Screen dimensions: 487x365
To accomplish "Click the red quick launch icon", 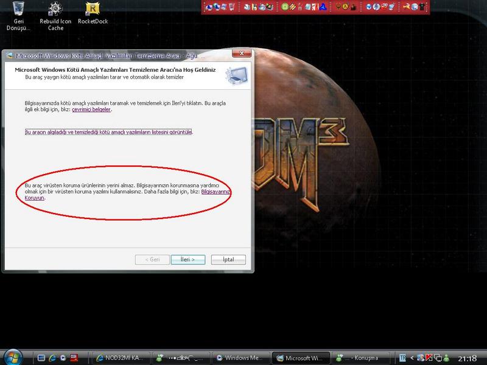I will point(74,358).
